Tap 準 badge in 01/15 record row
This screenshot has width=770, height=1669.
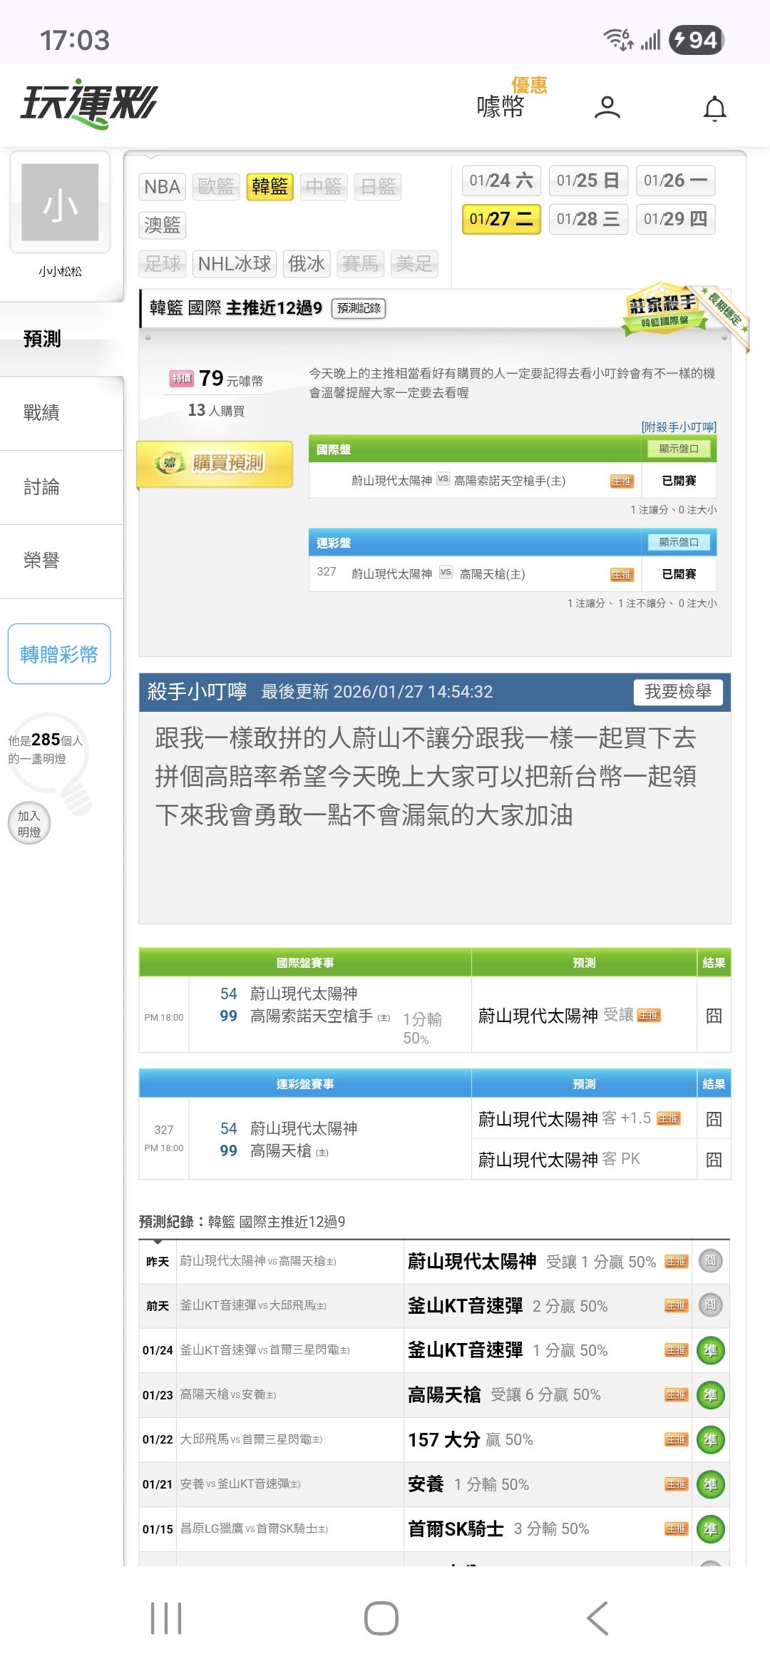(x=710, y=1529)
